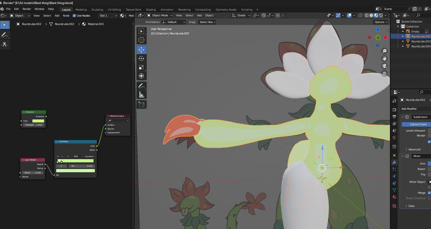This screenshot has height=229, width=431.
Task: Open the Global transform orientation dropdown
Action: coord(241,15)
